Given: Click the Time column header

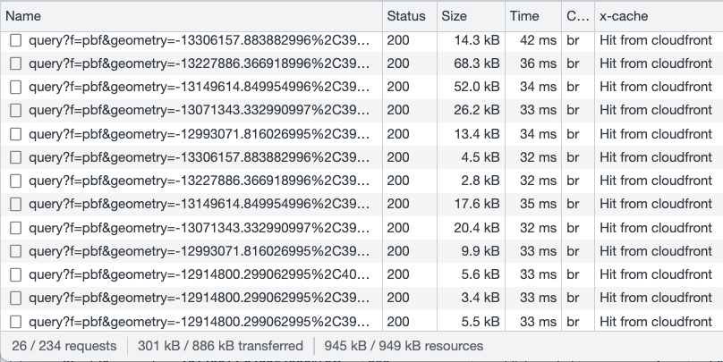Looking at the screenshot, I should [524, 16].
